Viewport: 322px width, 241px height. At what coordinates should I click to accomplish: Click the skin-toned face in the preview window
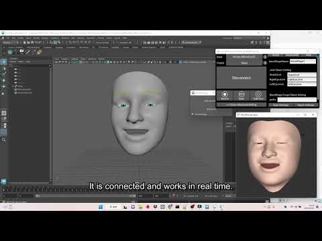click(x=274, y=156)
